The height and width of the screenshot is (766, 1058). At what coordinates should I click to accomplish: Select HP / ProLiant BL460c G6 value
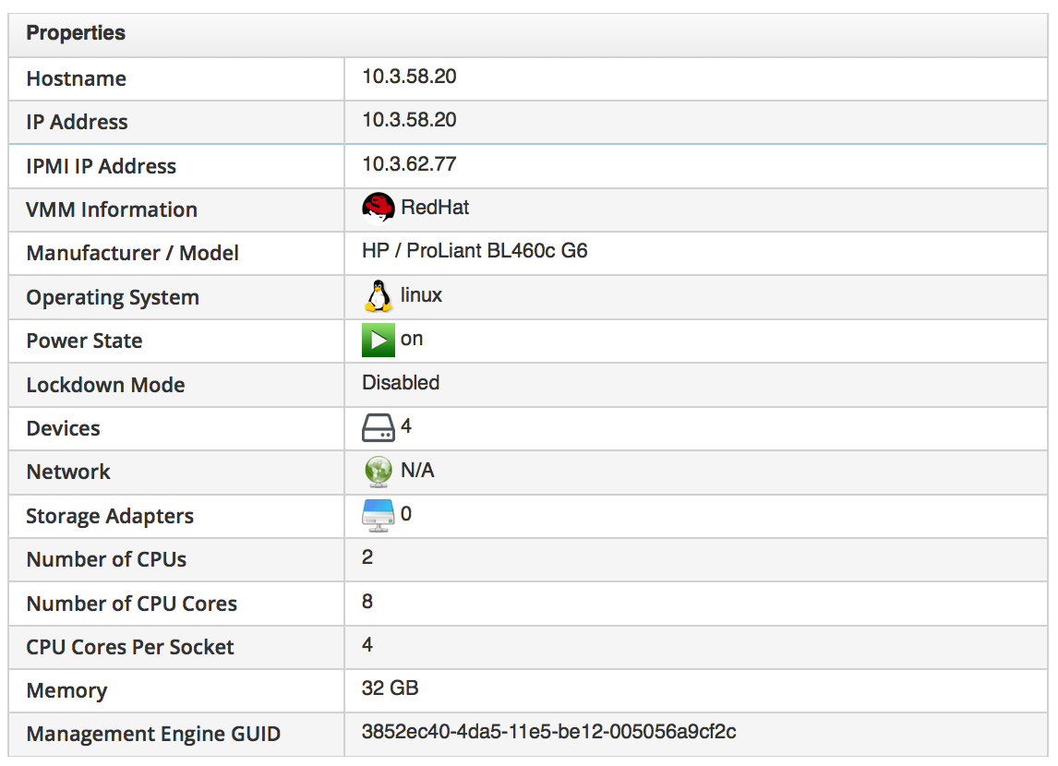475,251
